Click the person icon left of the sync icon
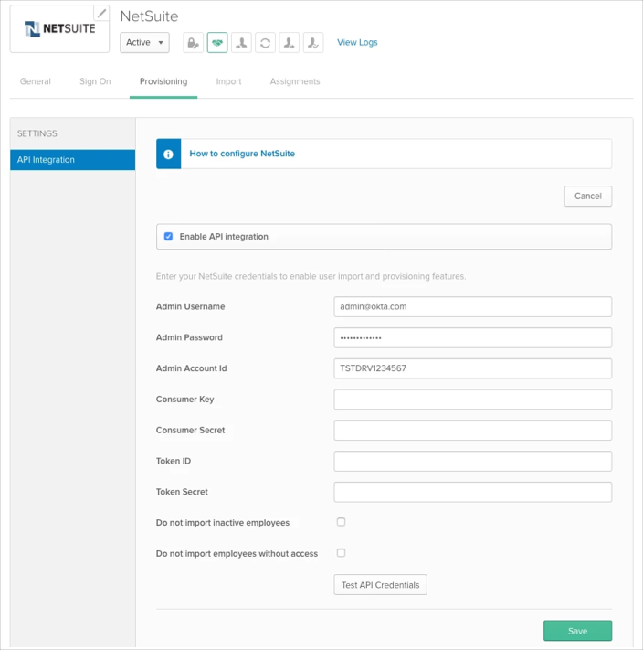Image resolution: width=643 pixels, height=650 pixels. 241,43
